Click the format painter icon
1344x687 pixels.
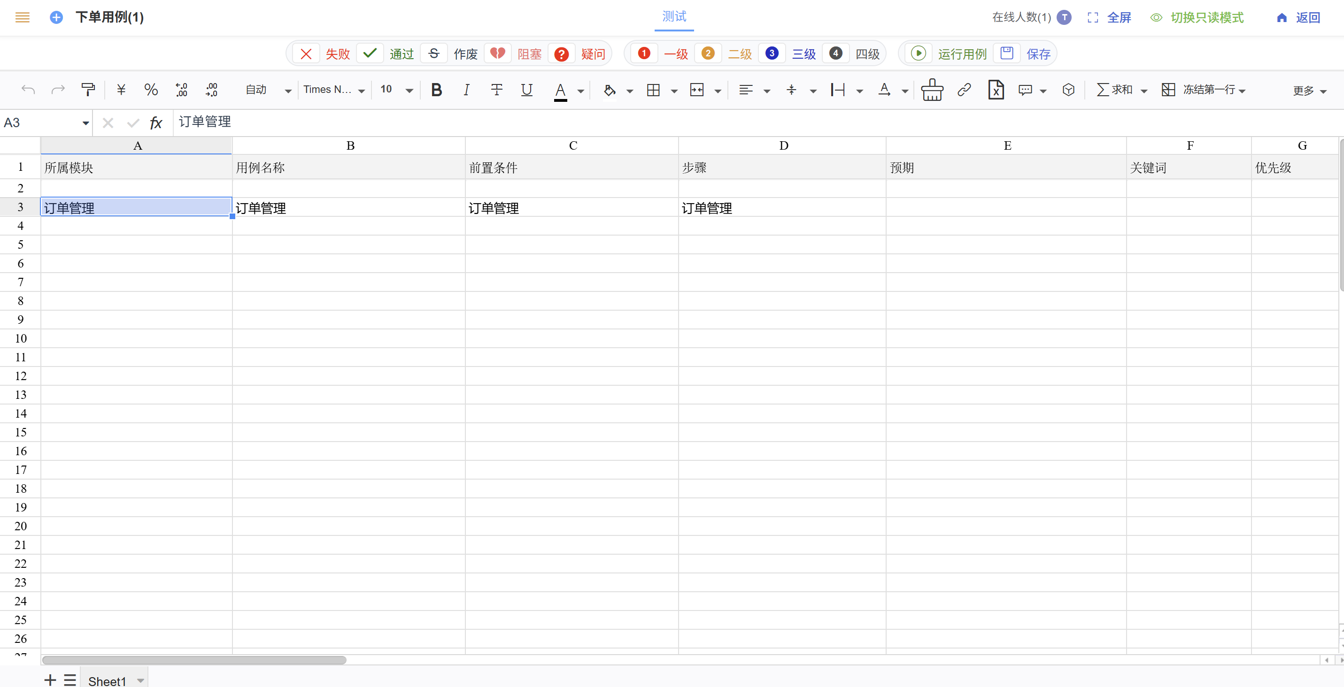click(x=88, y=90)
